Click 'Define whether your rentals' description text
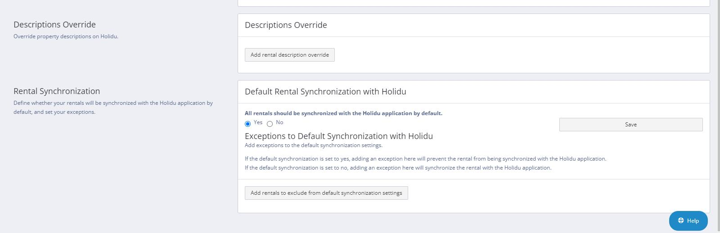Image resolution: width=720 pixels, height=233 pixels. (x=113, y=103)
